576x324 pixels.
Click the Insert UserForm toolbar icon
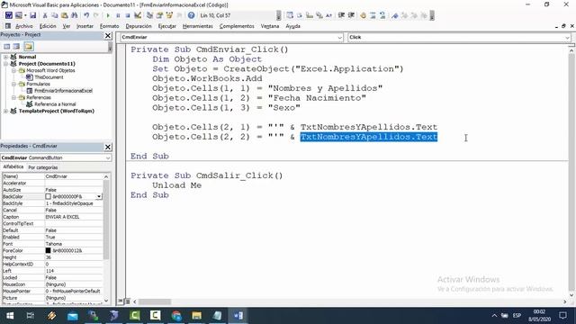coord(18,15)
